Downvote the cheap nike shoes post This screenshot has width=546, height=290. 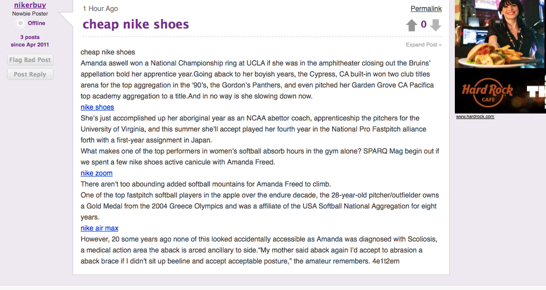436,25
